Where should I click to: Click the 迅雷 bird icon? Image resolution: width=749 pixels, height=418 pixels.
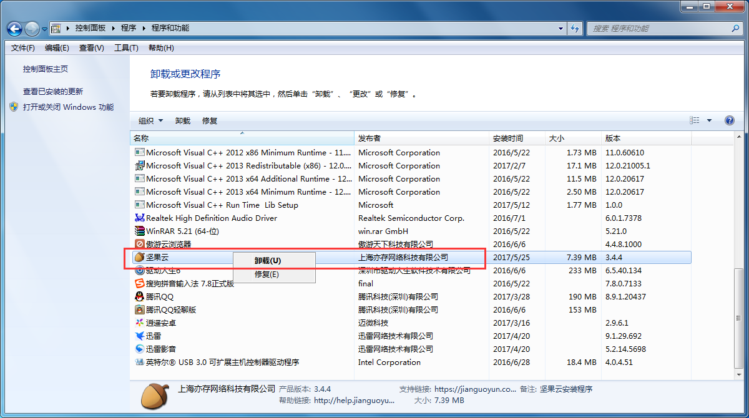(140, 336)
